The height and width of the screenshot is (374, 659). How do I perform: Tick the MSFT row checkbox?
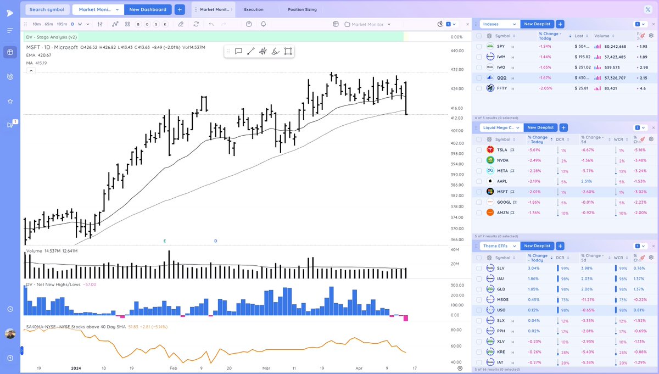(x=479, y=191)
